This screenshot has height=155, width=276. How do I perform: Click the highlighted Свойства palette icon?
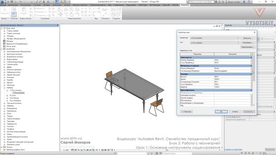click(x=14, y=14)
